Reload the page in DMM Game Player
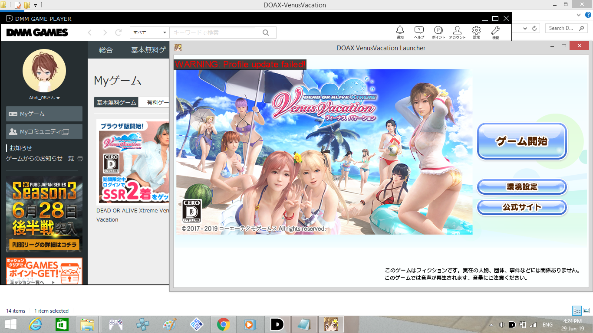593x333 pixels. click(118, 33)
